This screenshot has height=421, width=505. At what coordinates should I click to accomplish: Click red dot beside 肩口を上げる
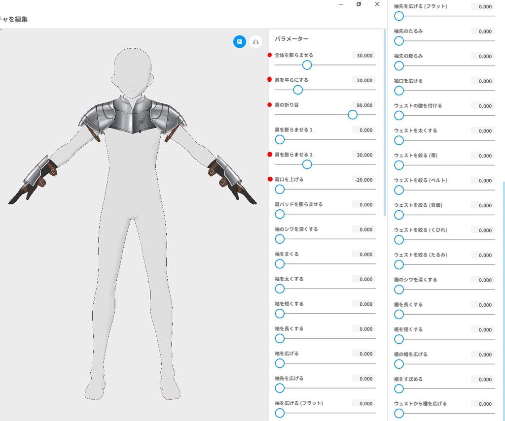tap(270, 179)
